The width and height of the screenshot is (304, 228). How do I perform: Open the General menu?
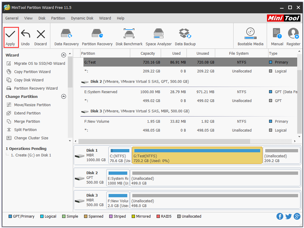12,18
